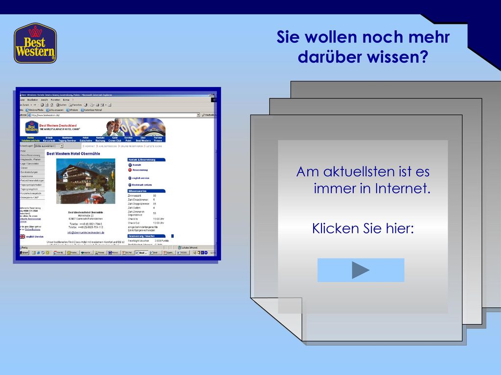The image size is (501, 375).
Task: Select Business Tagung Seminar in site navigation
Action: [x=67, y=139]
